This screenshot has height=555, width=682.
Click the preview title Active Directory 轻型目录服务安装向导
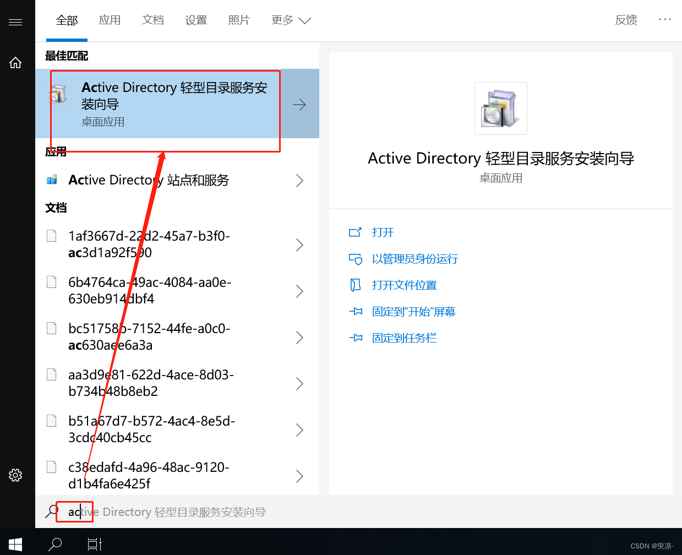tap(501, 159)
